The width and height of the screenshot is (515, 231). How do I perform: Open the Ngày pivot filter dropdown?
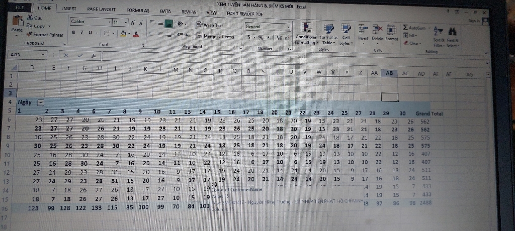(x=41, y=102)
